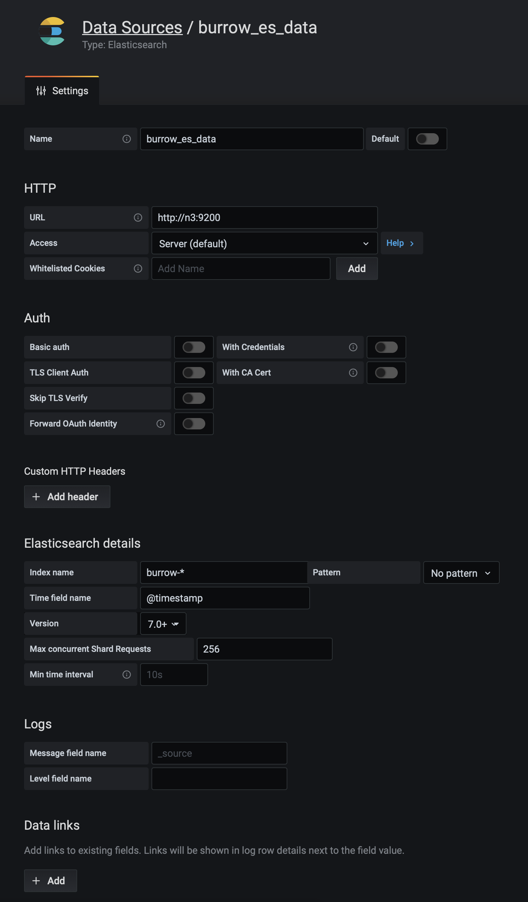
Task: Click the Forward OAuth Identity info icon
Action: pos(161,424)
